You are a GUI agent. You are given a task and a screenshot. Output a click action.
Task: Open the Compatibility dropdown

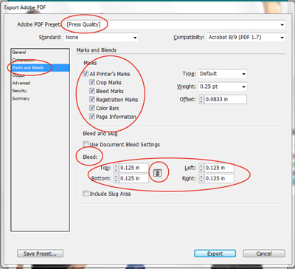pos(246,38)
